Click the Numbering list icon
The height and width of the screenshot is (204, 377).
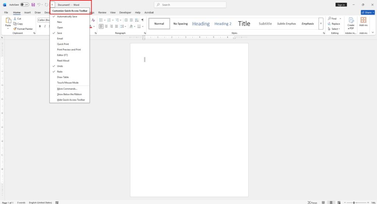point(109,20)
